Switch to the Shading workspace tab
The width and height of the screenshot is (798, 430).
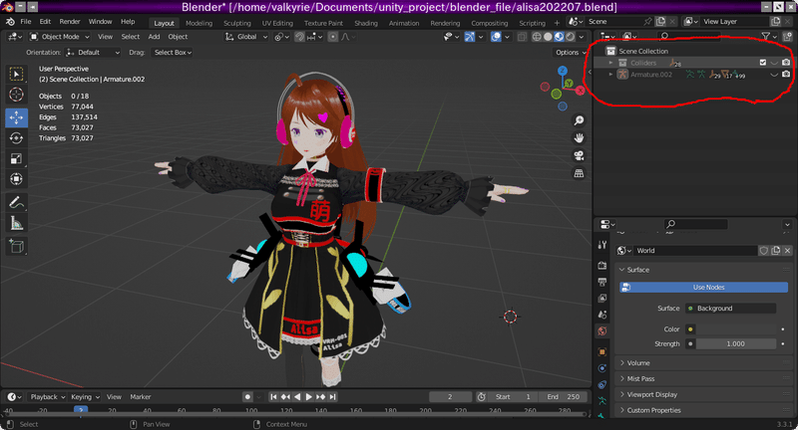click(x=366, y=23)
